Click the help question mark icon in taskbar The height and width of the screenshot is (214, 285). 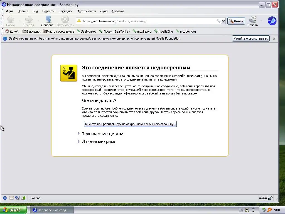247,210
